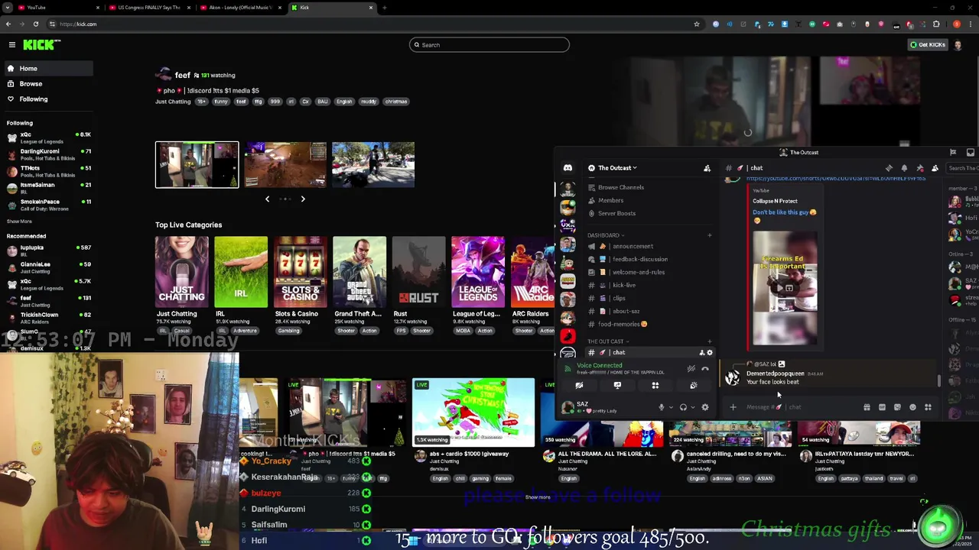Open a new browser tab
This screenshot has width=979, height=550.
[x=385, y=8]
